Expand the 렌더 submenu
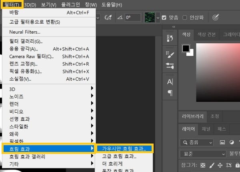This screenshot has height=172, width=240. (49, 104)
